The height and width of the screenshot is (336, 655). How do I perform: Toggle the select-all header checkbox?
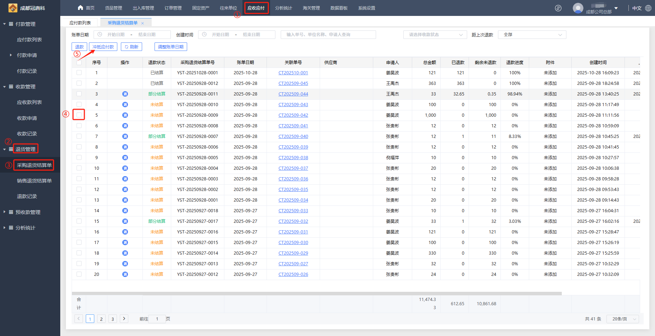click(79, 63)
